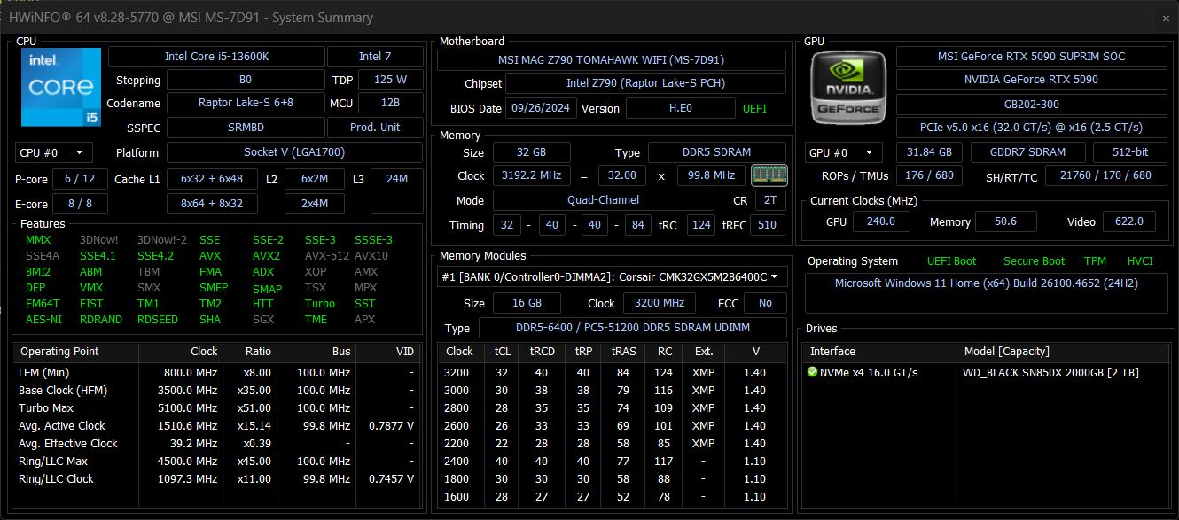
Task: Click the GPU clock 240.0 value
Action: pos(881,221)
